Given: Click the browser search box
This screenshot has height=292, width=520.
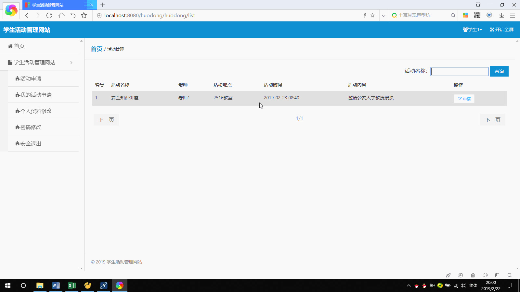Looking at the screenshot, I should pyautogui.click(x=422, y=15).
